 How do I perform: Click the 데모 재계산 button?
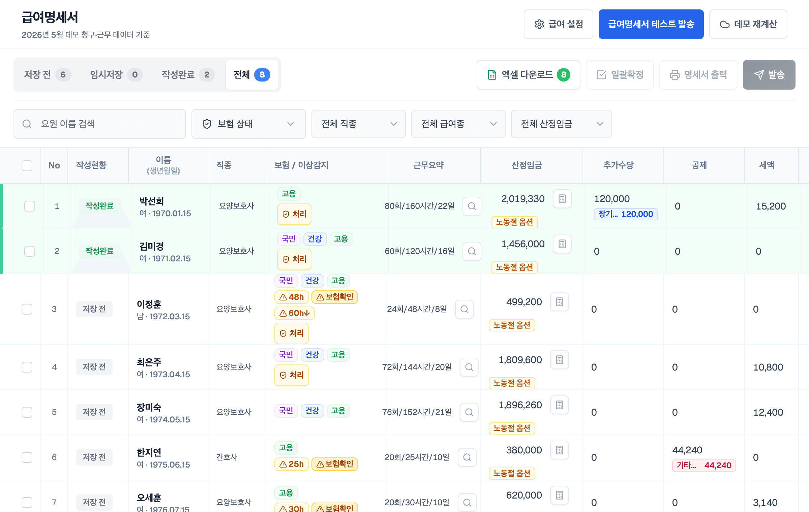tap(748, 24)
